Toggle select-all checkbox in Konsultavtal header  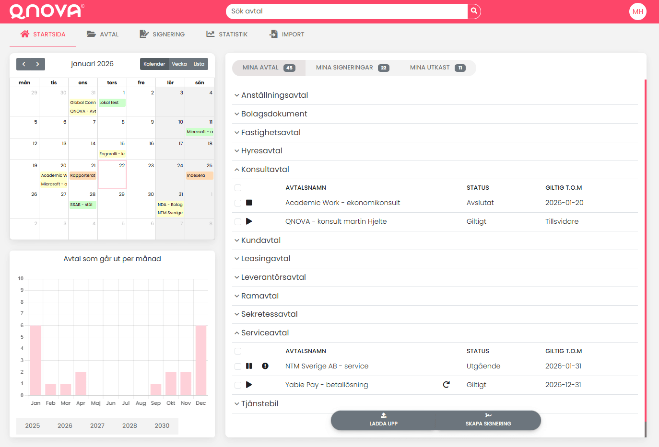(x=238, y=188)
